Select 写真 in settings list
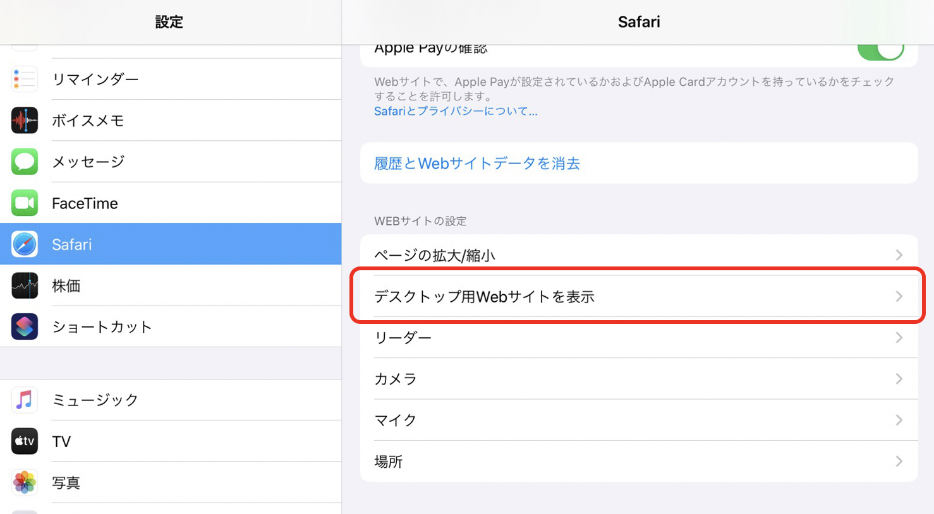 point(171,482)
